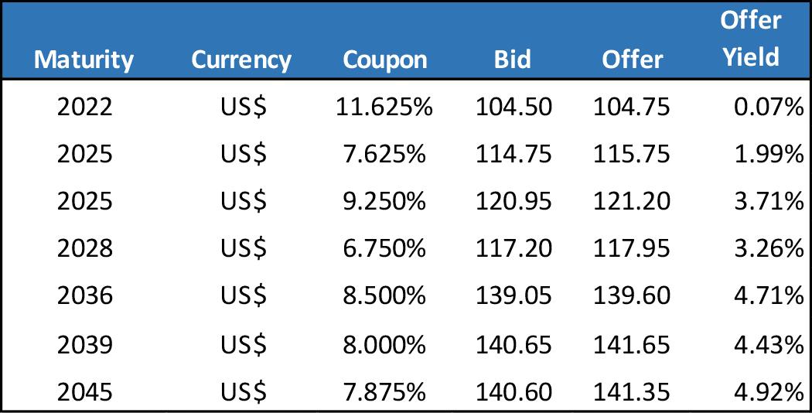Image resolution: width=812 pixels, height=413 pixels.
Task: Click the Offer Yield column header
Action: coord(750,39)
